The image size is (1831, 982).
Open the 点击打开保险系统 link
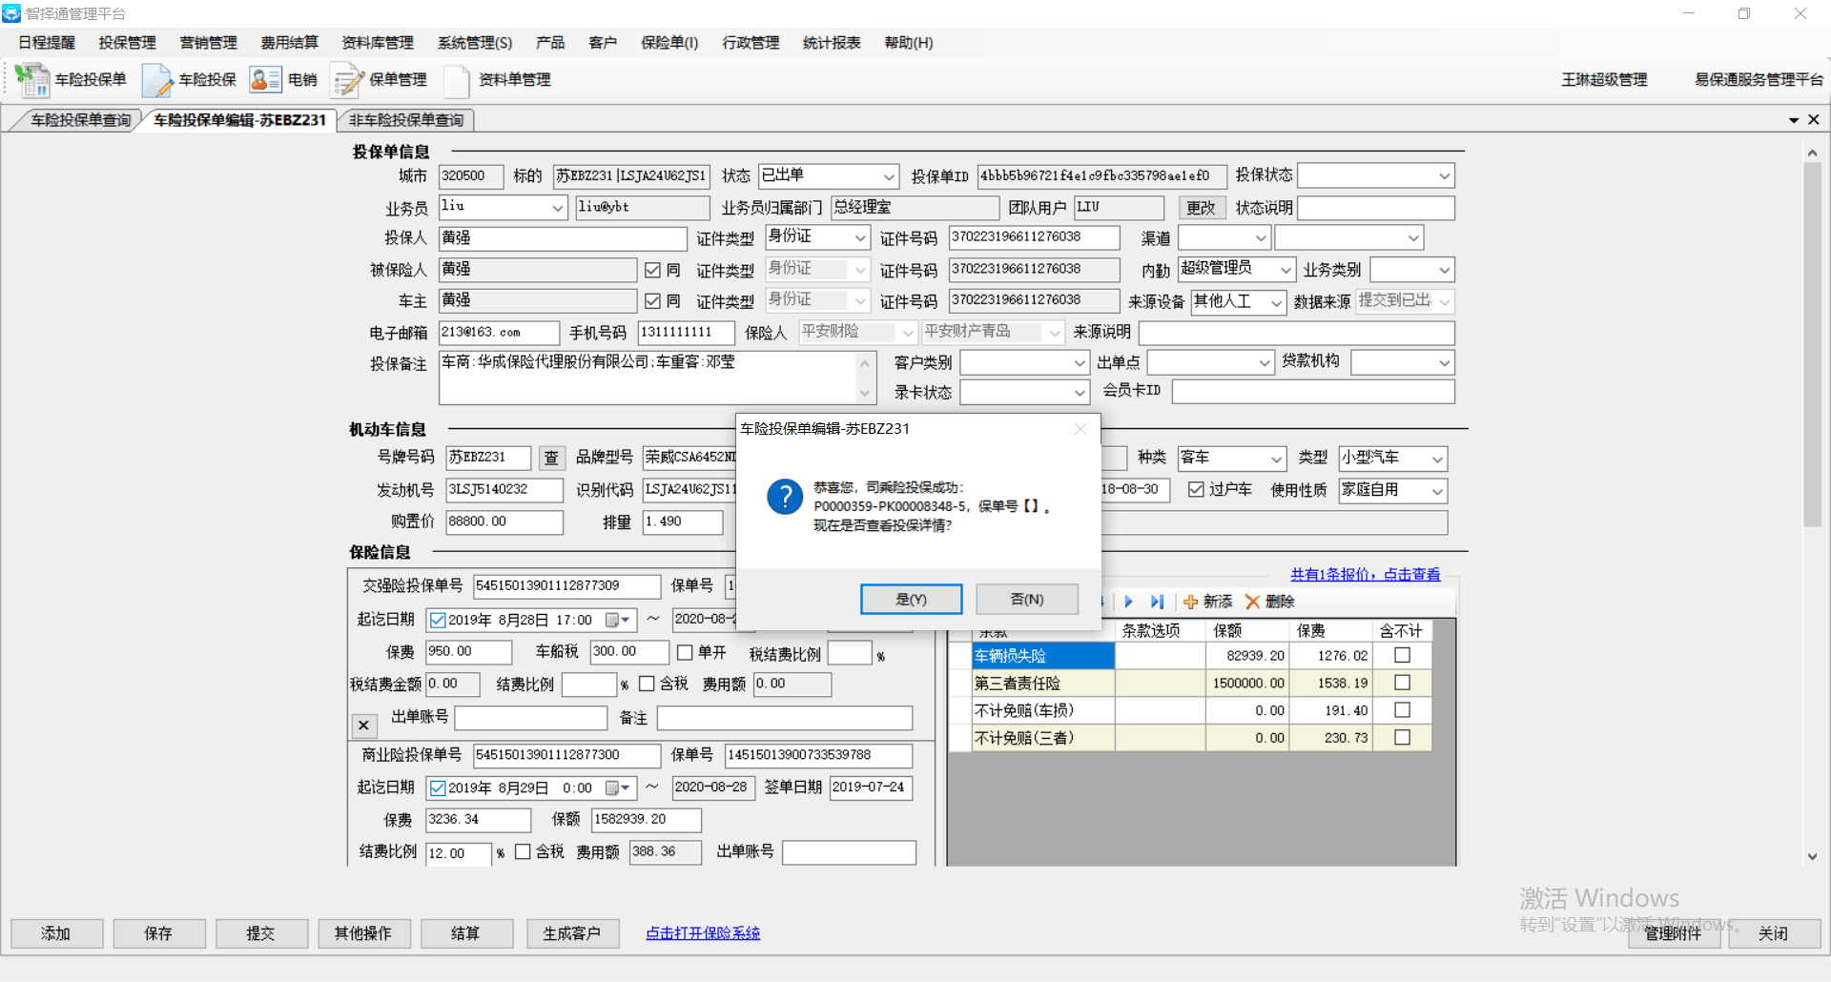(703, 933)
